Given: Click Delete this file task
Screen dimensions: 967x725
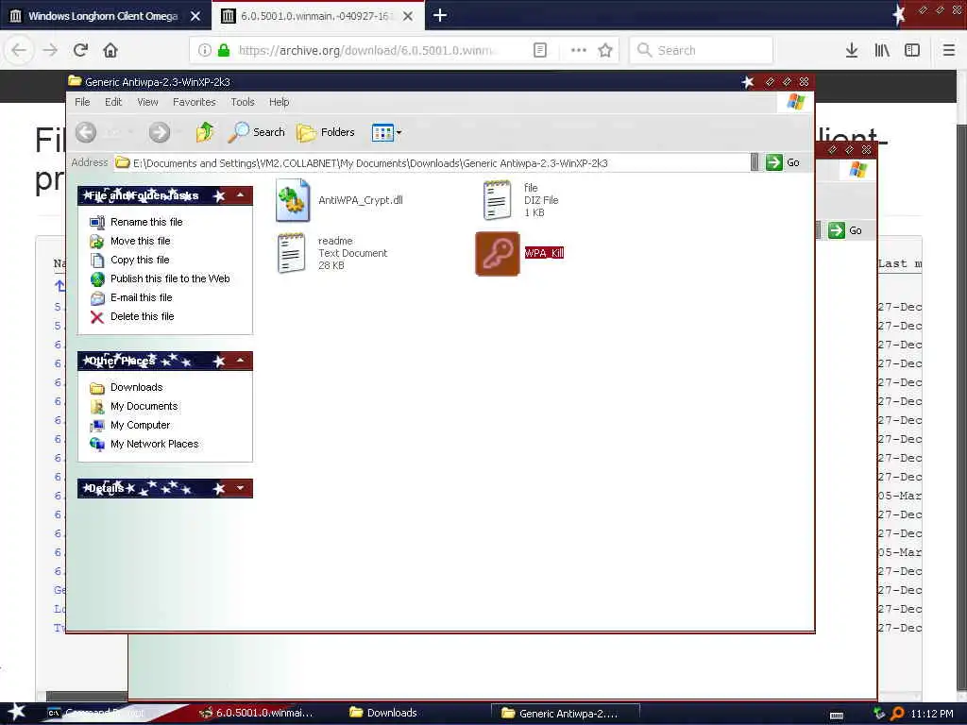Looking at the screenshot, I should coord(142,316).
